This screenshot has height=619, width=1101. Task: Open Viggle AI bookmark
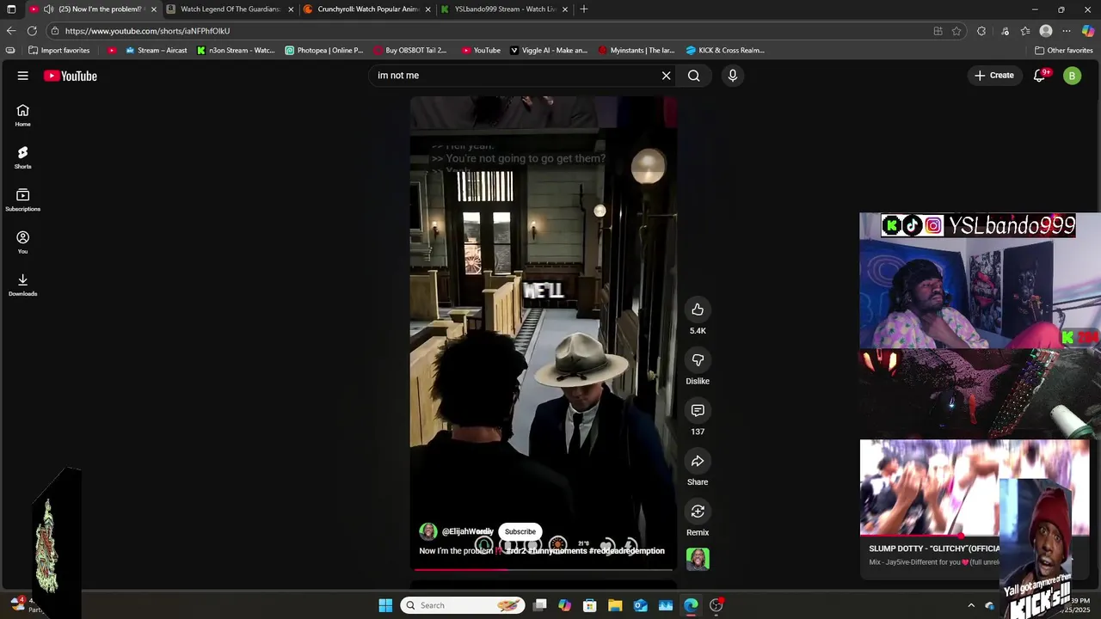pyautogui.click(x=549, y=50)
